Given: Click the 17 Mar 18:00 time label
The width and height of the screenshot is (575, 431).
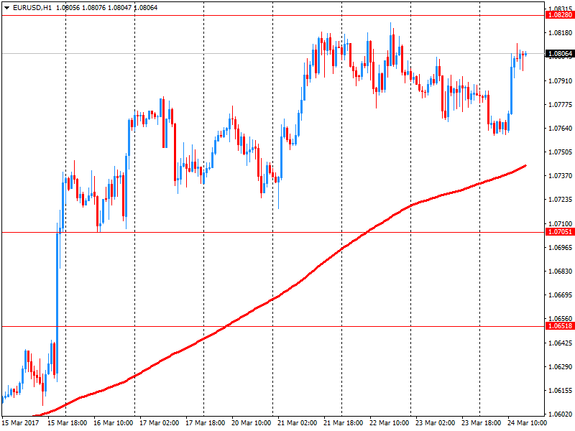Looking at the screenshot, I should click(x=206, y=423).
